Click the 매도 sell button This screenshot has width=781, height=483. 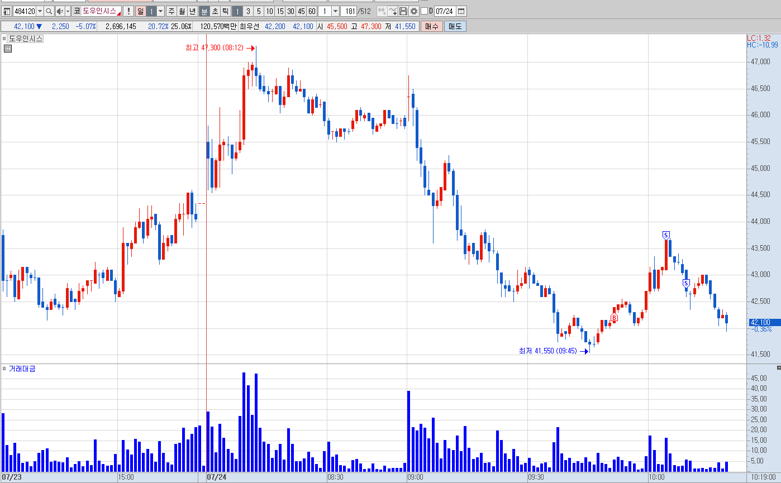tap(455, 26)
